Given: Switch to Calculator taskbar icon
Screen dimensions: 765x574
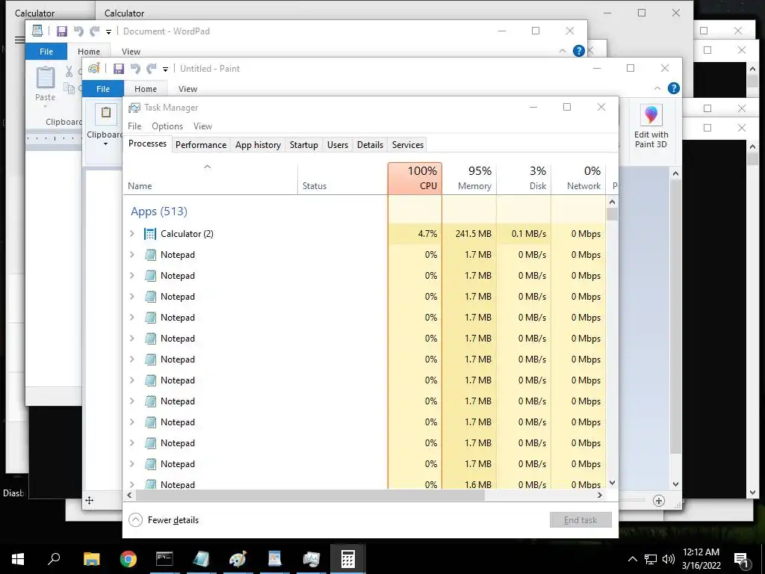Looking at the screenshot, I should click(347, 559).
